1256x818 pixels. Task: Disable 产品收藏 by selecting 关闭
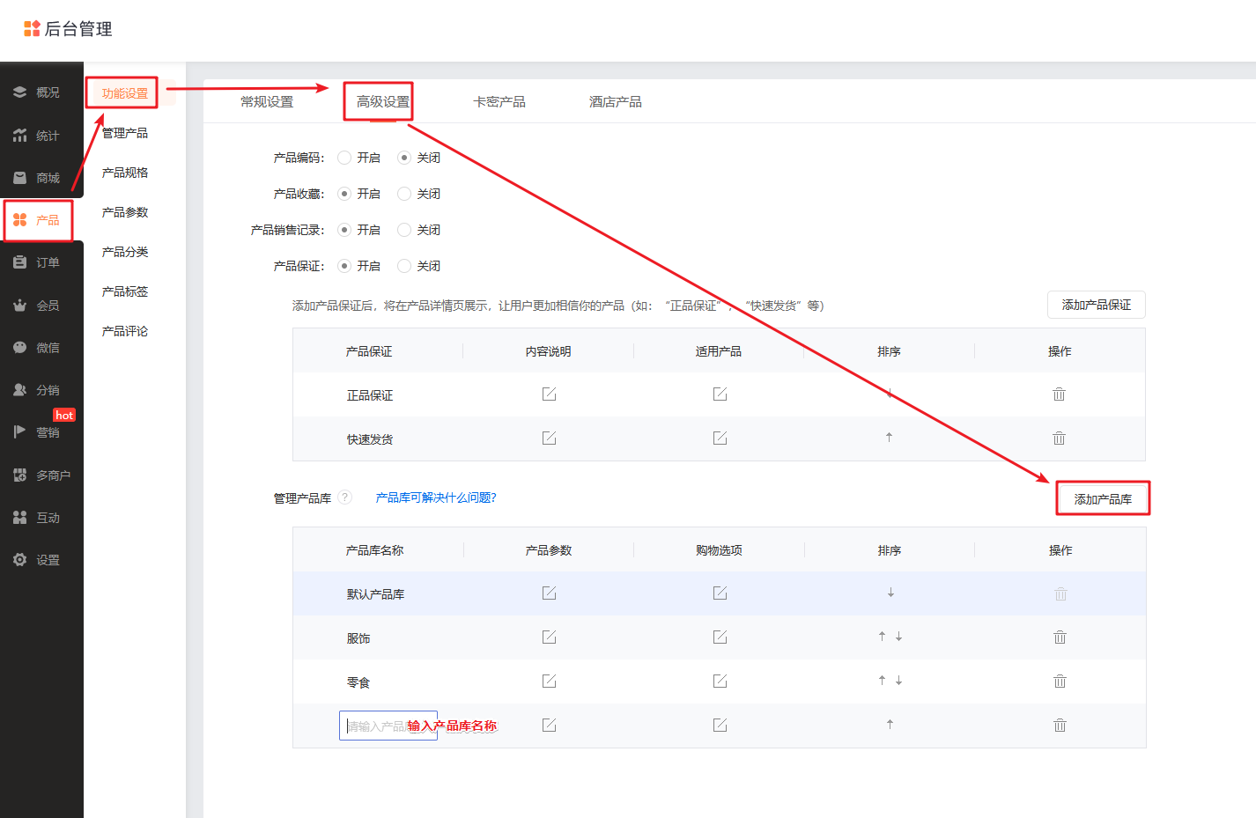pyautogui.click(x=403, y=194)
